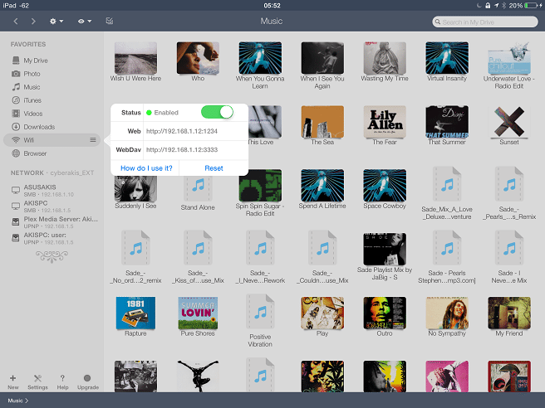Image resolution: width=545 pixels, height=408 pixels.
Task: Tap the New plus button
Action: pyautogui.click(x=12, y=381)
